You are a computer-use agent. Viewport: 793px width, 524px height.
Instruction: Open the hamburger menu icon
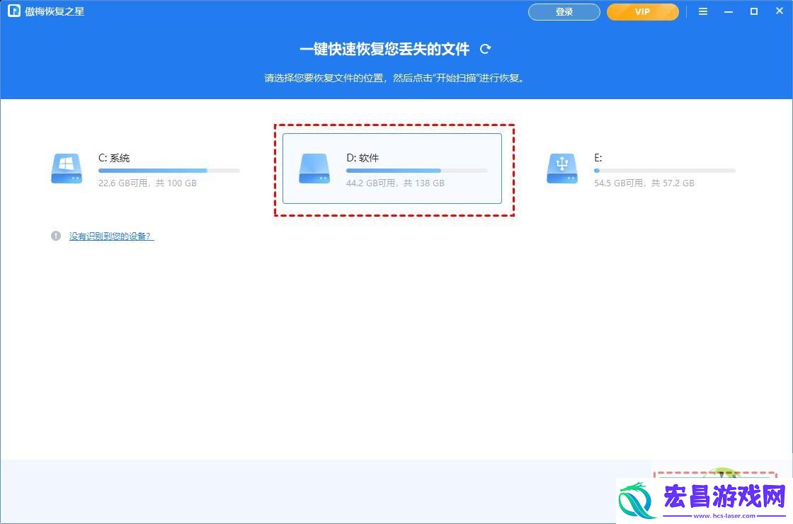[x=703, y=11]
